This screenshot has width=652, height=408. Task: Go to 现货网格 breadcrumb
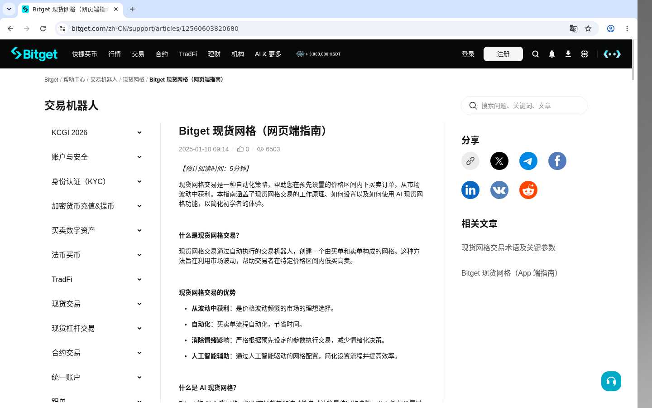click(x=134, y=79)
